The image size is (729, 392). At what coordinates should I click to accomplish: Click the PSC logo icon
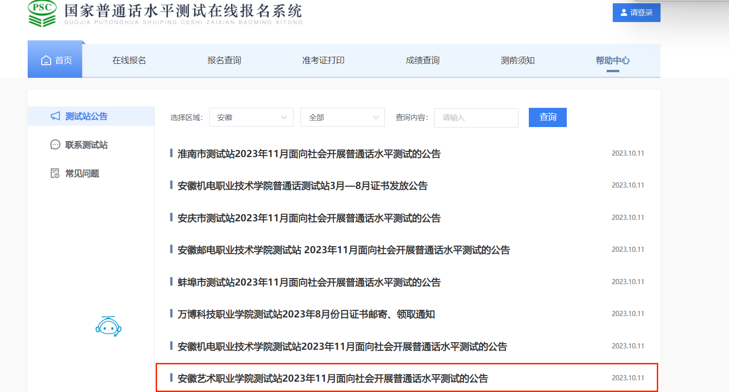pos(42,13)
